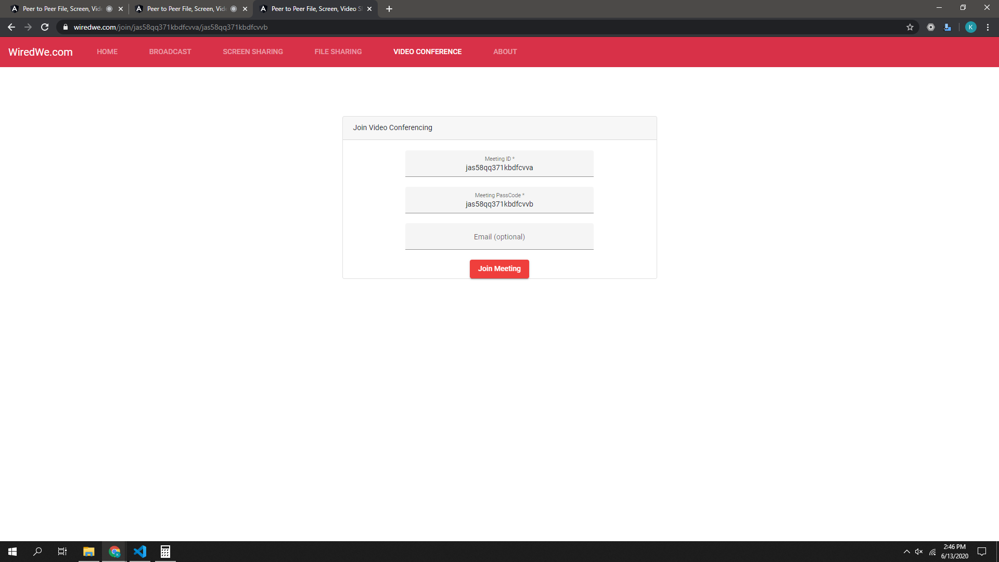The image size is (999, 562).
Task: Reload the current page
Action: (x=45, y=27)
